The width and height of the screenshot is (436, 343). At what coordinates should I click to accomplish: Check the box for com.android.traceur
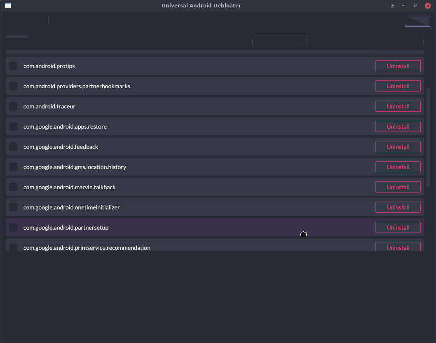(x=13, y=106)
